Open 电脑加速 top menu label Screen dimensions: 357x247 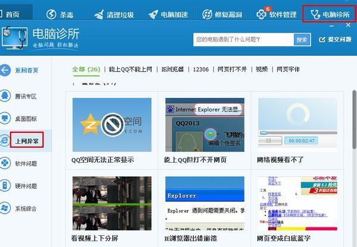pos(174,15)
